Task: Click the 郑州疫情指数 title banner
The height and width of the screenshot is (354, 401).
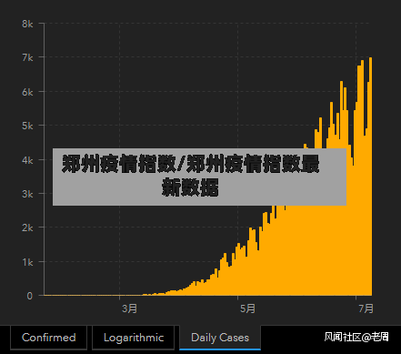Action: click(x=199, y=177)
